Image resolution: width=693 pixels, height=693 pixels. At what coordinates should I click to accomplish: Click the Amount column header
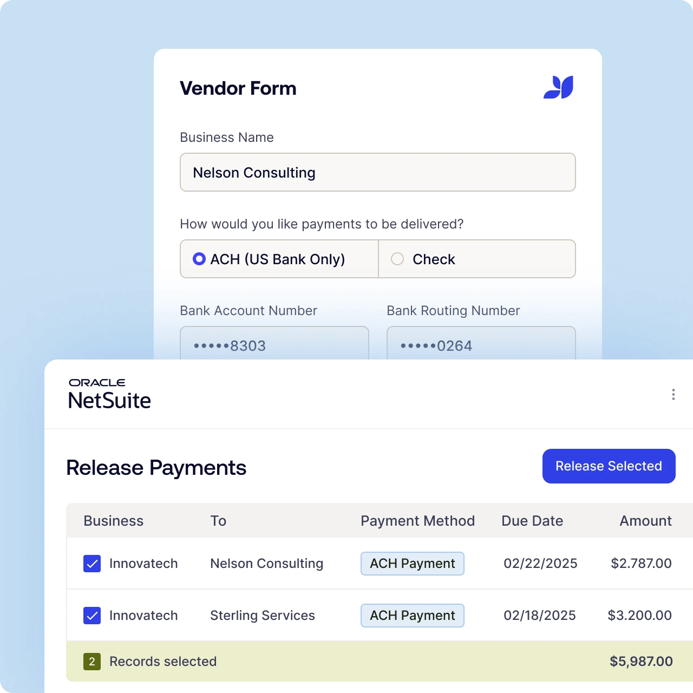pyautogui.click(x=645, y=521)
